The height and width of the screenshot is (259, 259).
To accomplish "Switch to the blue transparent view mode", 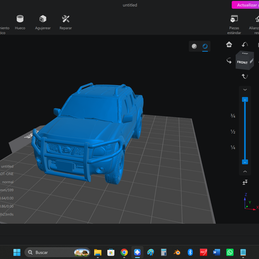I will pos(205,46).
